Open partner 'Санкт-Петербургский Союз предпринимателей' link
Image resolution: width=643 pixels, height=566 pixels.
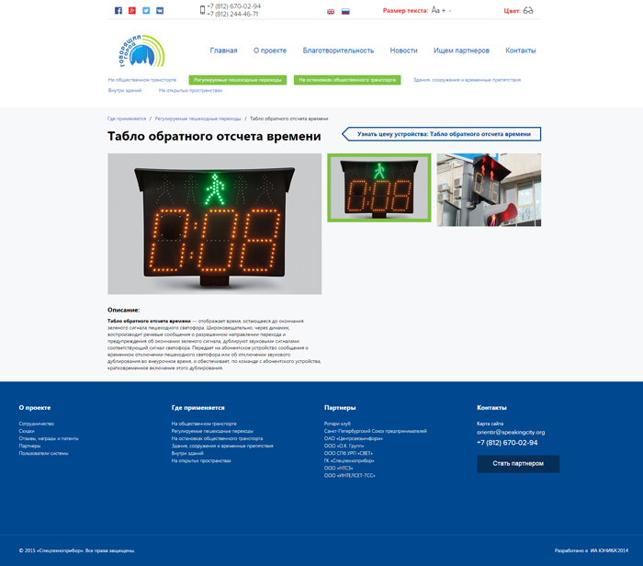coord(376,431)
